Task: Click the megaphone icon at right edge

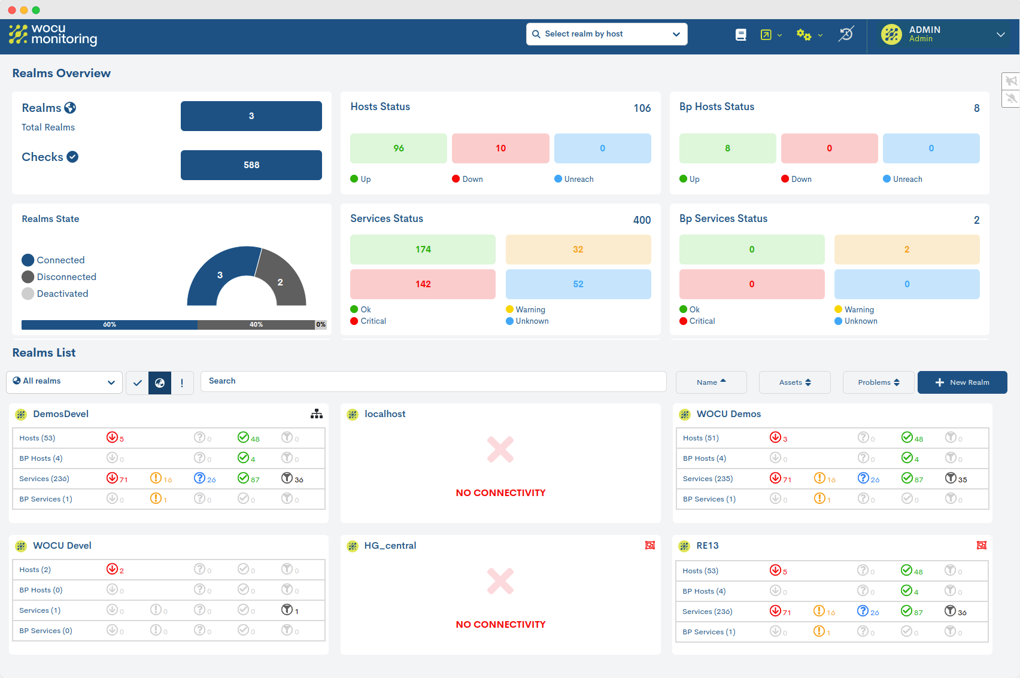Action: pos(1011,81)
